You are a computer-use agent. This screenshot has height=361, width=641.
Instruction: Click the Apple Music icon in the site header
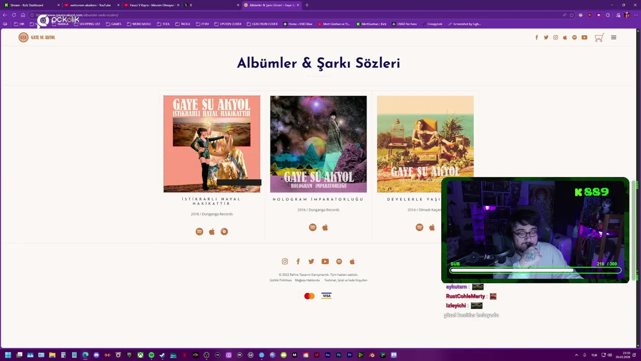pos(565,38)
